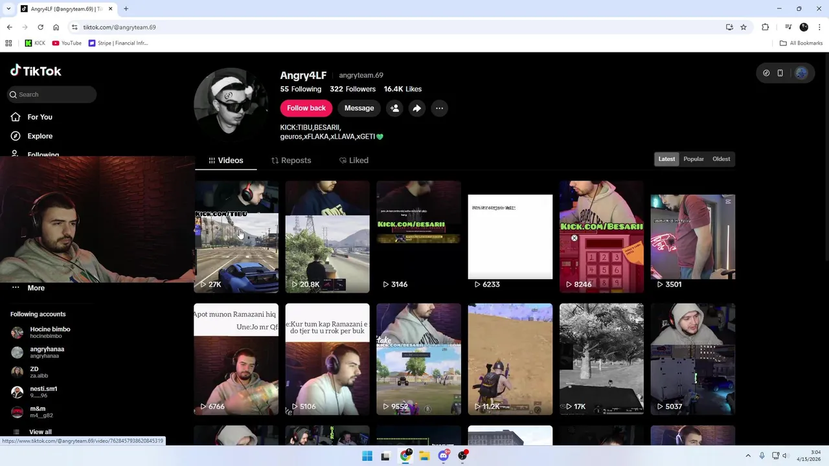Open File Explorer from taskbar
This screenshot has width=829, height=466.
424,456
